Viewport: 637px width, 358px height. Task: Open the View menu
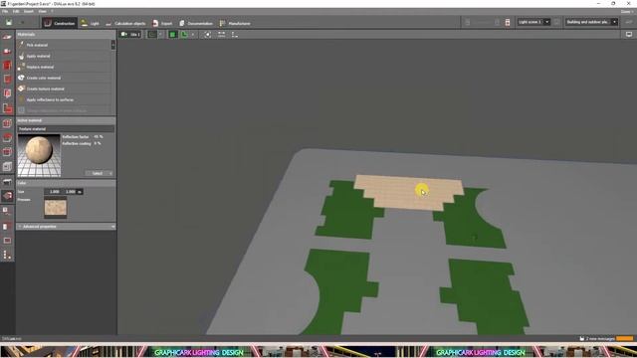(x=42, y=11)
